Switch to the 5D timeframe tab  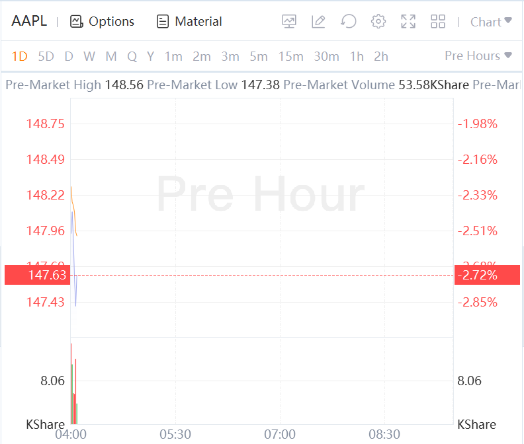click(x=46, y=56)
